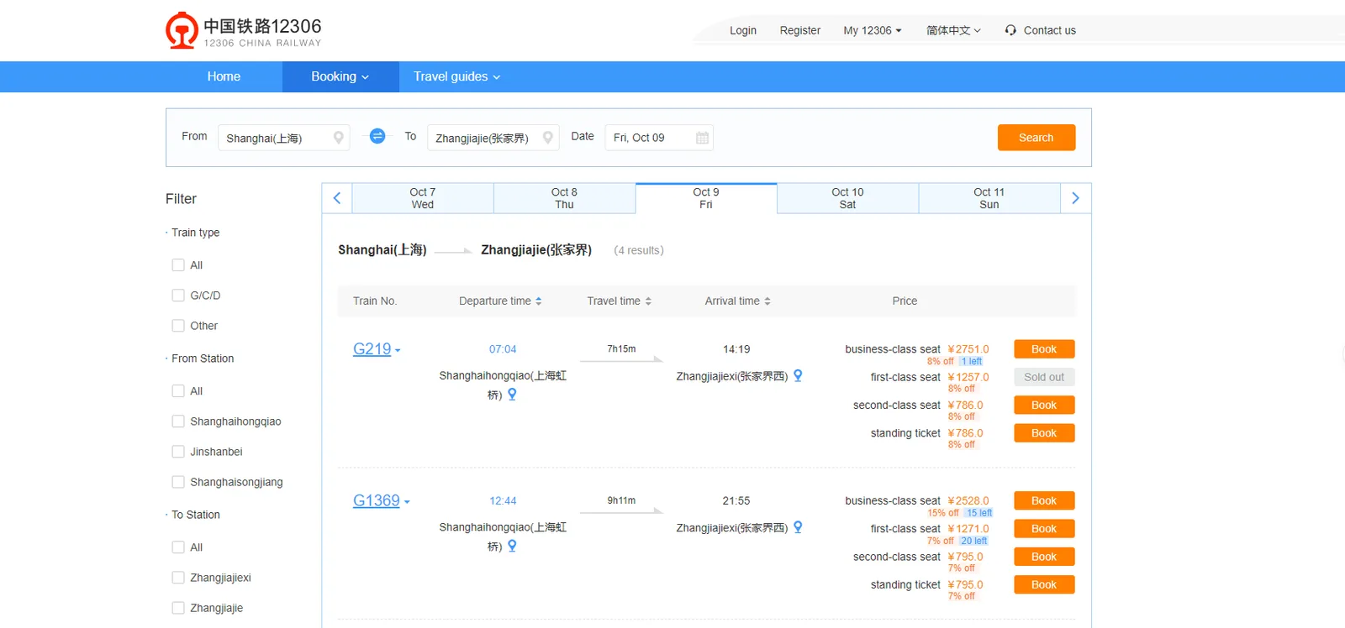
Task: Click the Contact us headset icon
Action: [x=1010, y=30]
